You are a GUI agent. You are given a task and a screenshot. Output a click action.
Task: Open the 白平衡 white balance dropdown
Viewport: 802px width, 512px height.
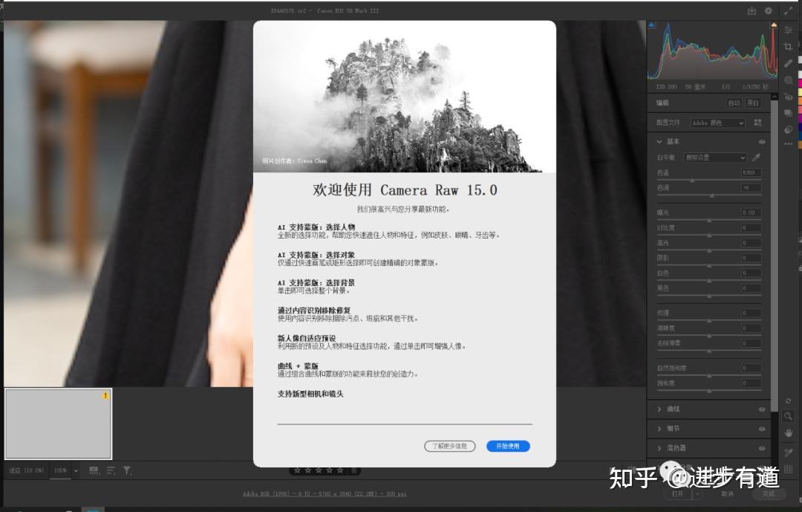coord(715,158)
